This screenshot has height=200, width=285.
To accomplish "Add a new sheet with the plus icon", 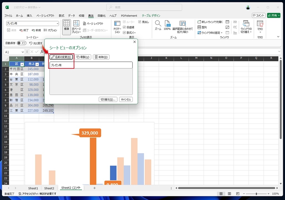I will click(95, 188).
